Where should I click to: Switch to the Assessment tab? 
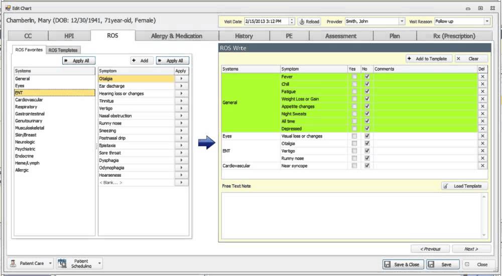coord(341,36)
